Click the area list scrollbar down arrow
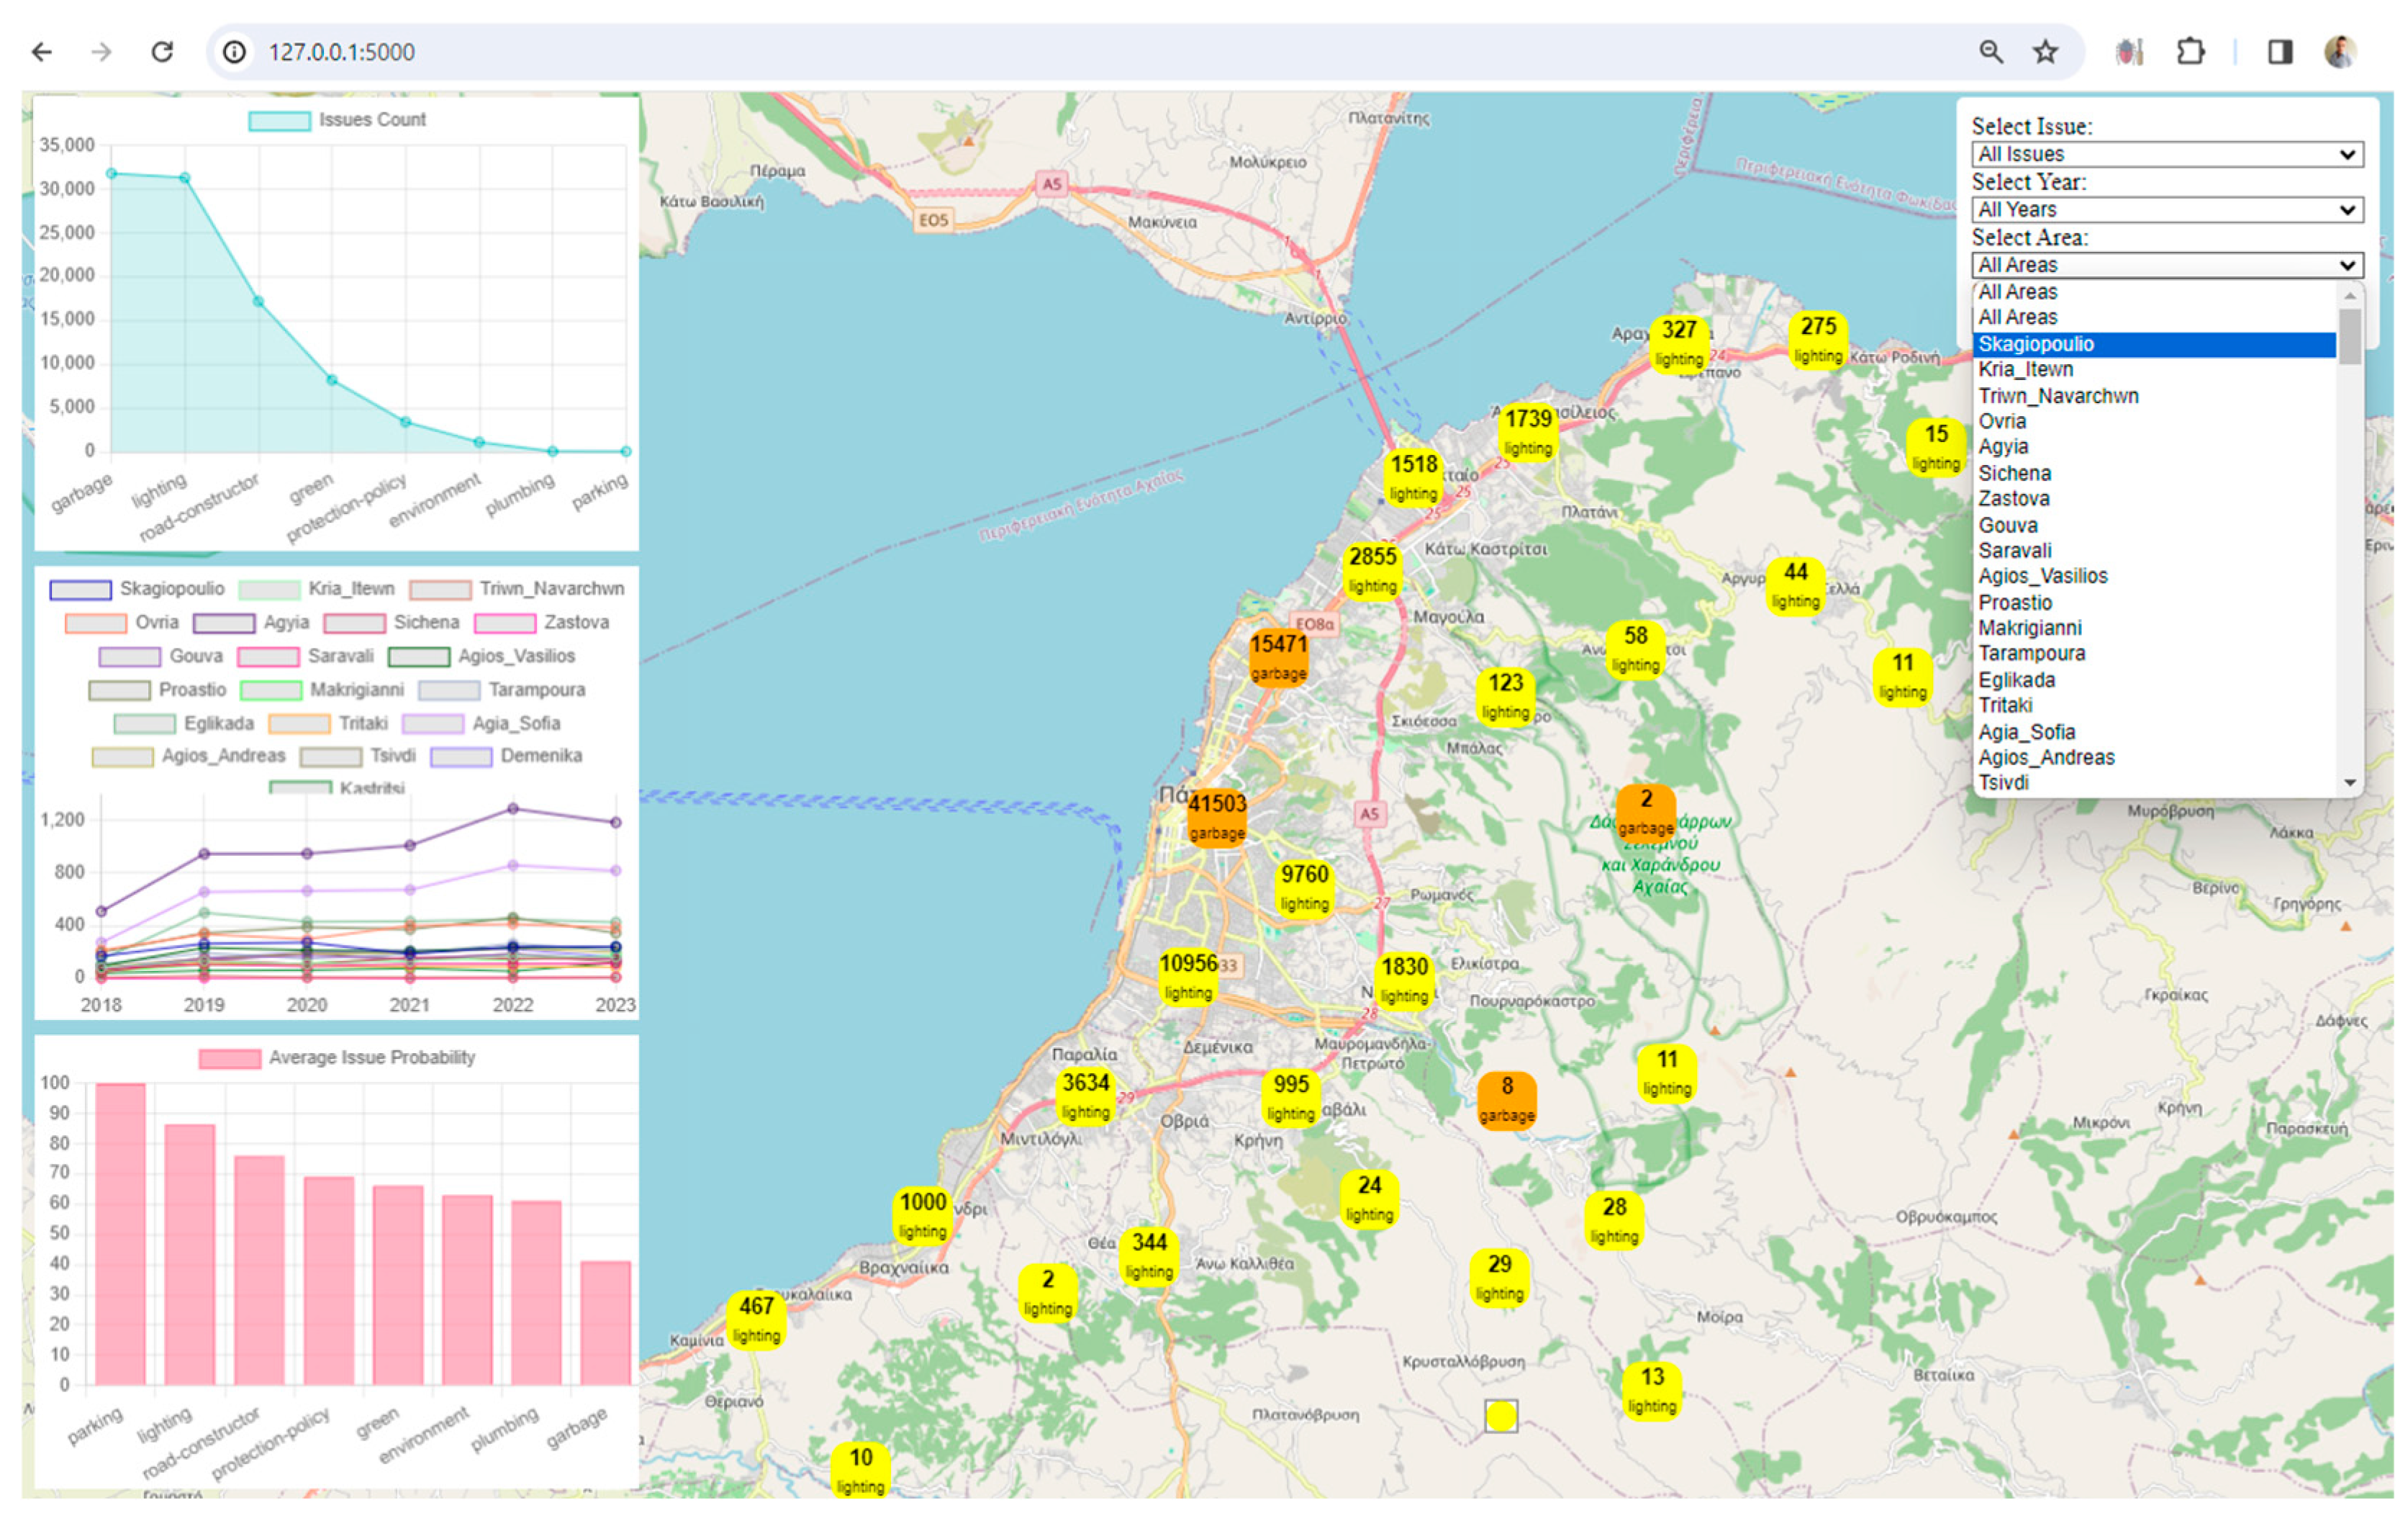 tap(2350, 783)
